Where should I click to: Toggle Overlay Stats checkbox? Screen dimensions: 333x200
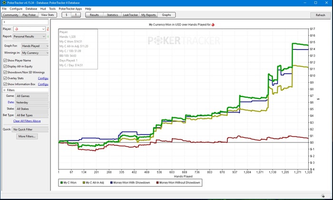click(x=5, y=78)
